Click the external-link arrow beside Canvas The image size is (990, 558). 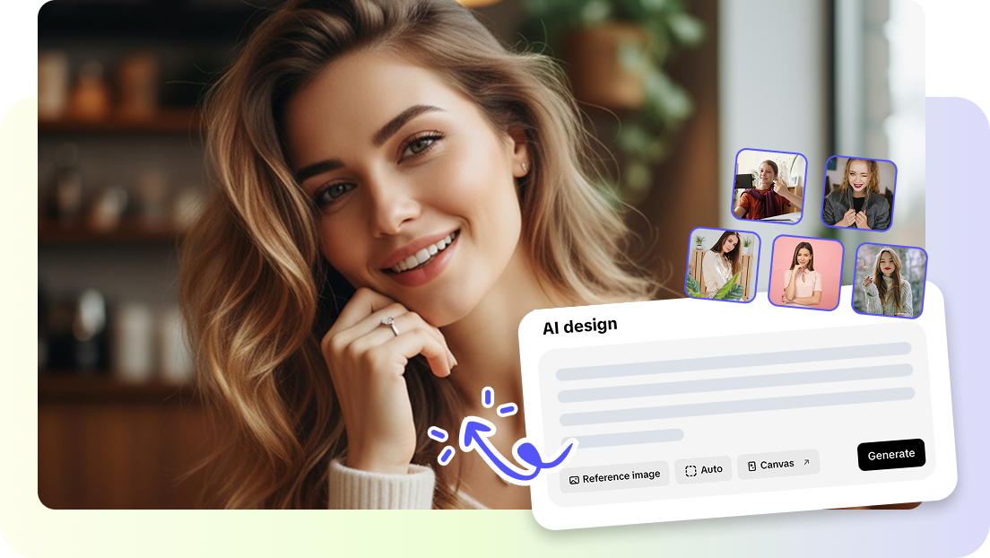806,462
